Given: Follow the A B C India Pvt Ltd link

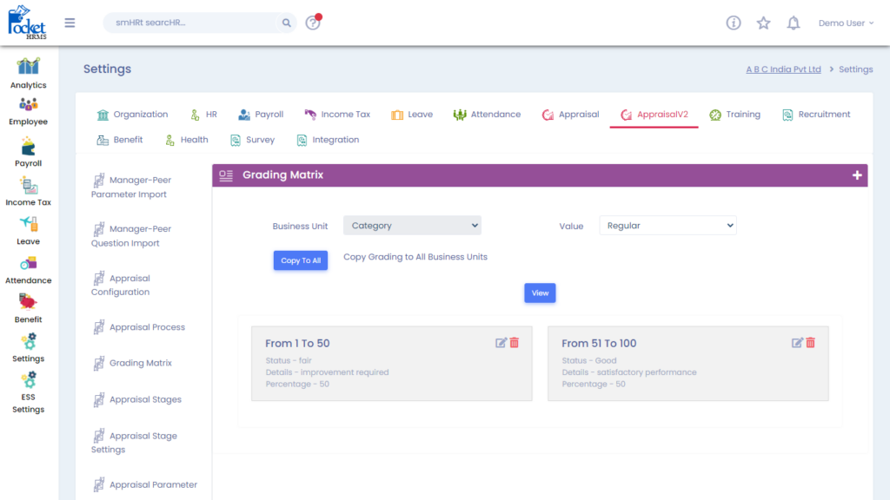Looking at the screenshot, I should click(x=783, y=69).
